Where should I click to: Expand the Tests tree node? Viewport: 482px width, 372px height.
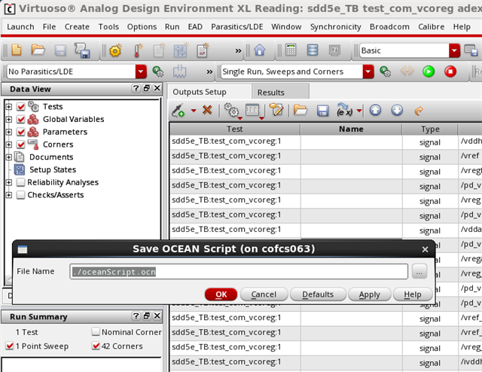(9, 107)
